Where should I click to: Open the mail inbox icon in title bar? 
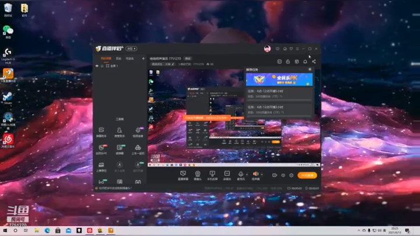285,49
